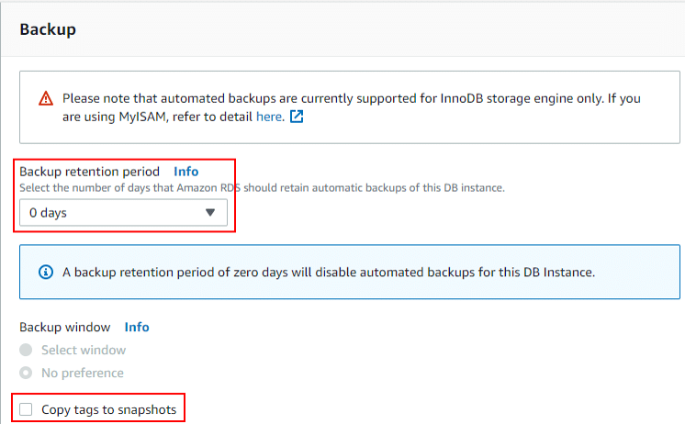Click the 'Copy tags to snapshots' label text
This screenshot has width=685, height=424.
(x=108, y=409)
